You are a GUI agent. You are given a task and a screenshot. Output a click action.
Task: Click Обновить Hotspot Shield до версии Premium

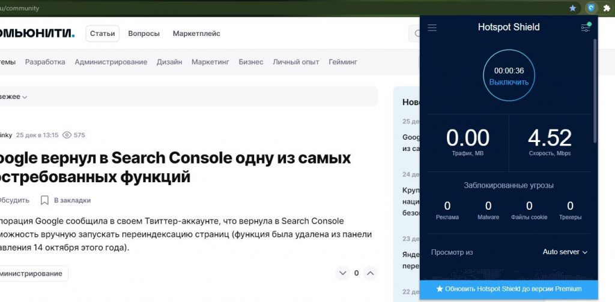click(509, 289)
